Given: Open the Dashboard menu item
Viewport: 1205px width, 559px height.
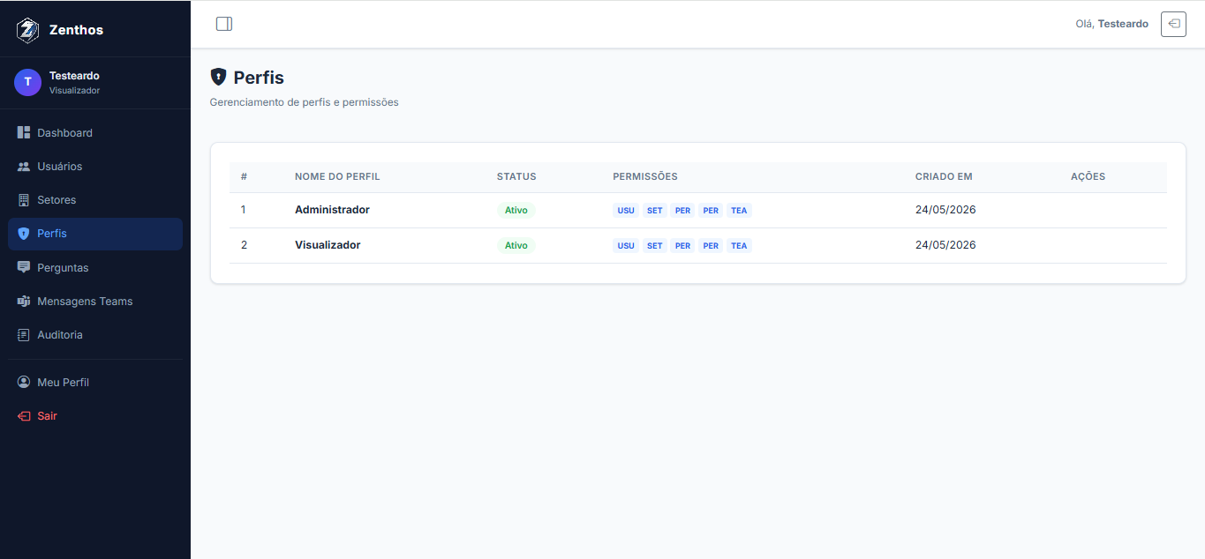Looking at the screenshot, I should pyautogui.click(x=95, y=133).
